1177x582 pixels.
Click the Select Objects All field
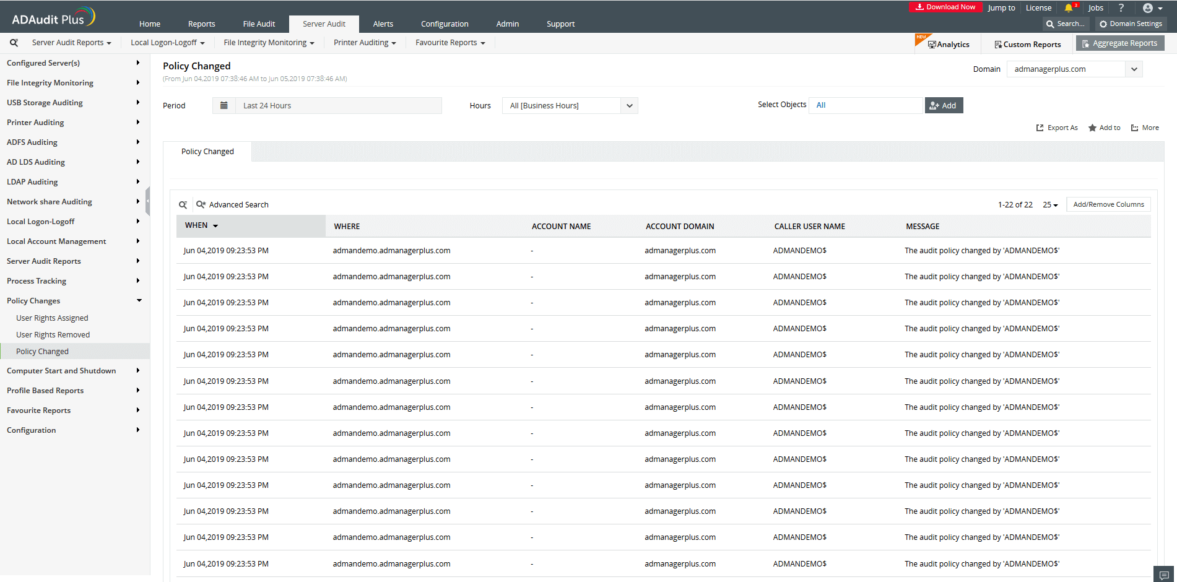pos(866,105)
